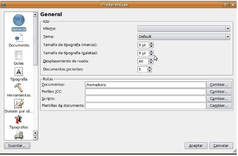Click the Scripts path field
The image size is (238, 156).
[x=145, y=99]
